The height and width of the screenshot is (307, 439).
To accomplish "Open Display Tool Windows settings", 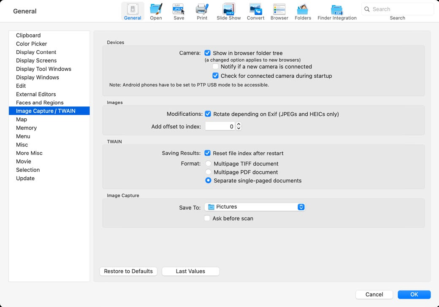I will 49,69.
